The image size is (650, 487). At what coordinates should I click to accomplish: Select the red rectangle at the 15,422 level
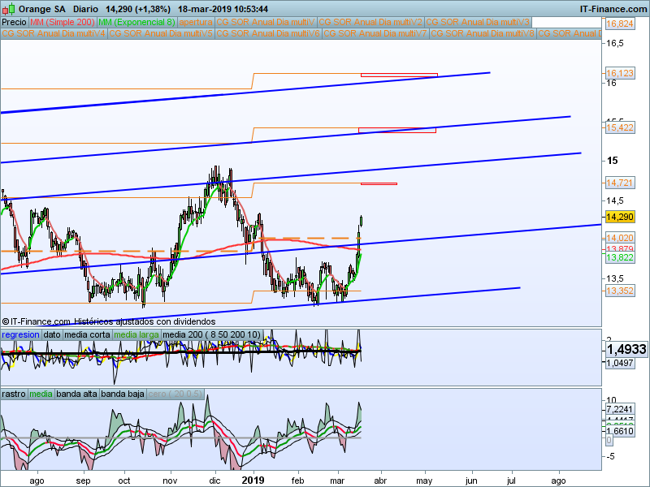pyautogui.click(x=397, y=131)
